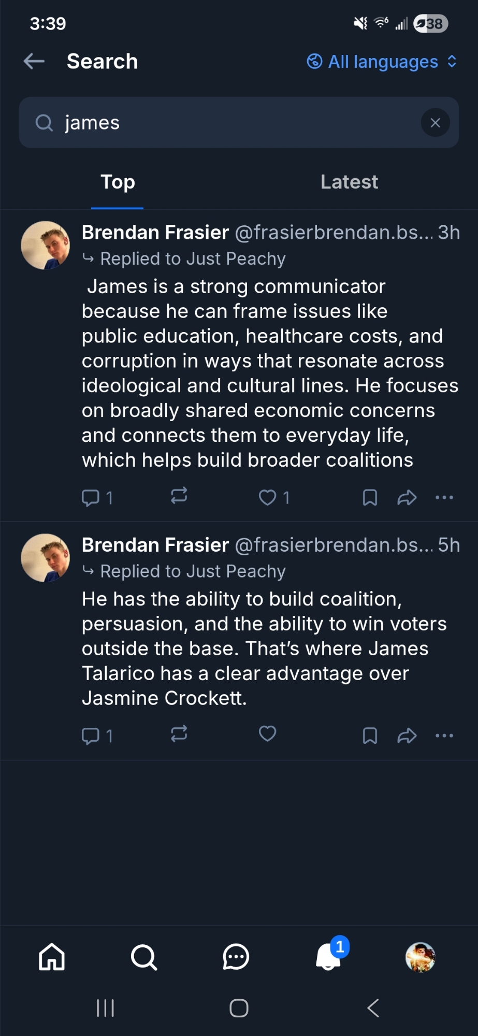Go to the Home feed
478x1036 pixels.
coord(52,957)
